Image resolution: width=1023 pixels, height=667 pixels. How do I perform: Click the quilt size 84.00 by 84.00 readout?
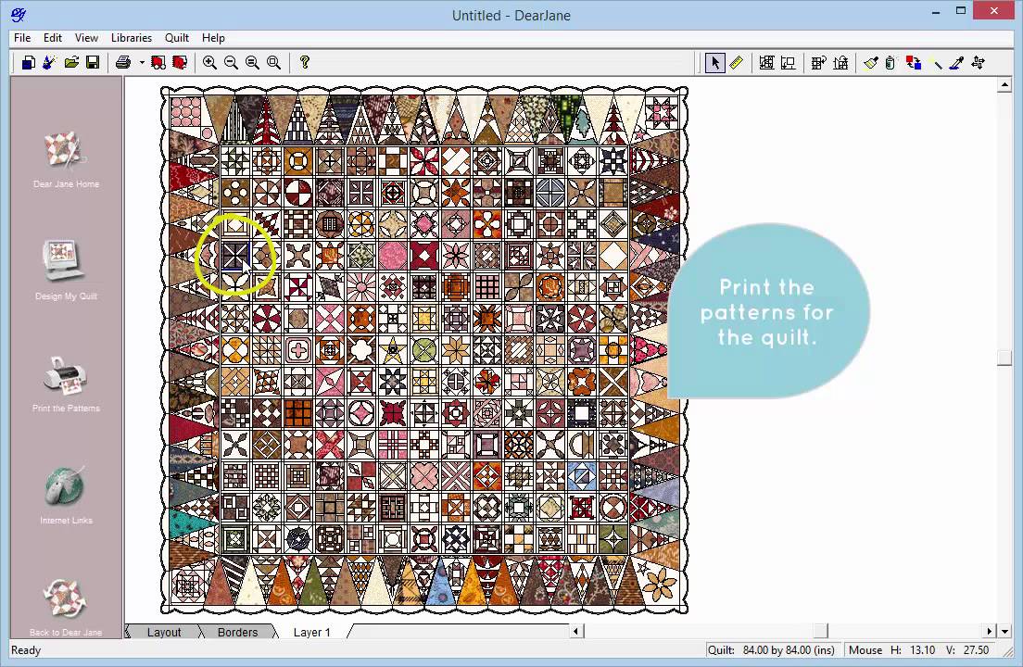[x=773, y=650]
